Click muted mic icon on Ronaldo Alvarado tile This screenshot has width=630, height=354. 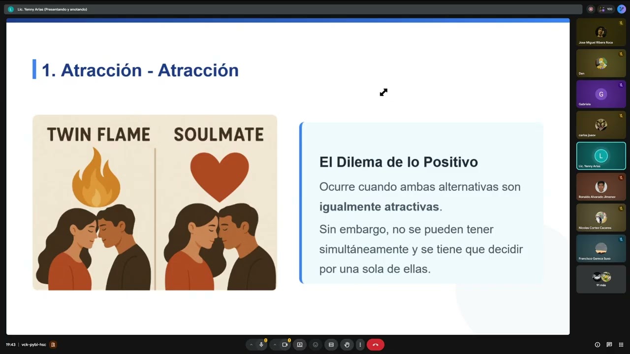click(621, 177)
